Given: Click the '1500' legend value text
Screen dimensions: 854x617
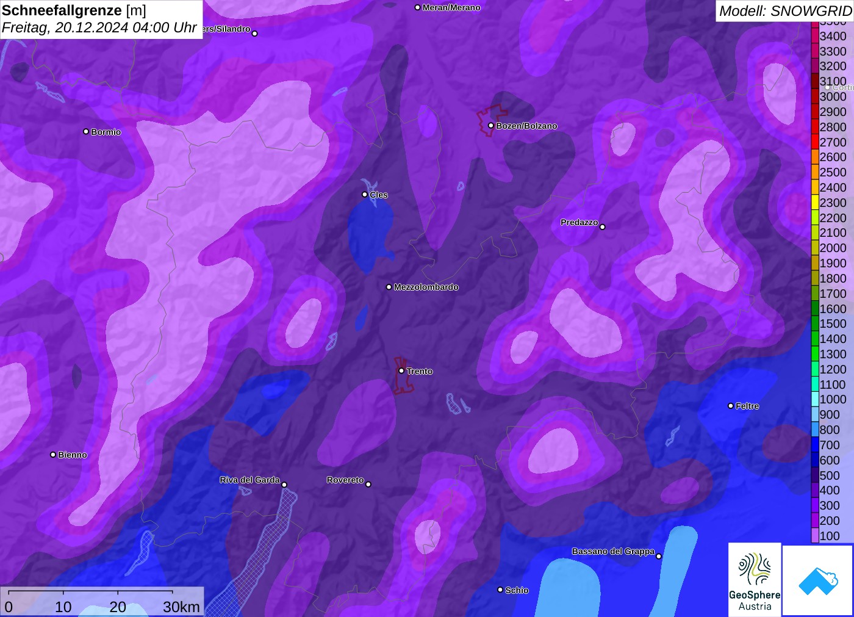Looking at the screenshot, I should click(x=833, y=323).
